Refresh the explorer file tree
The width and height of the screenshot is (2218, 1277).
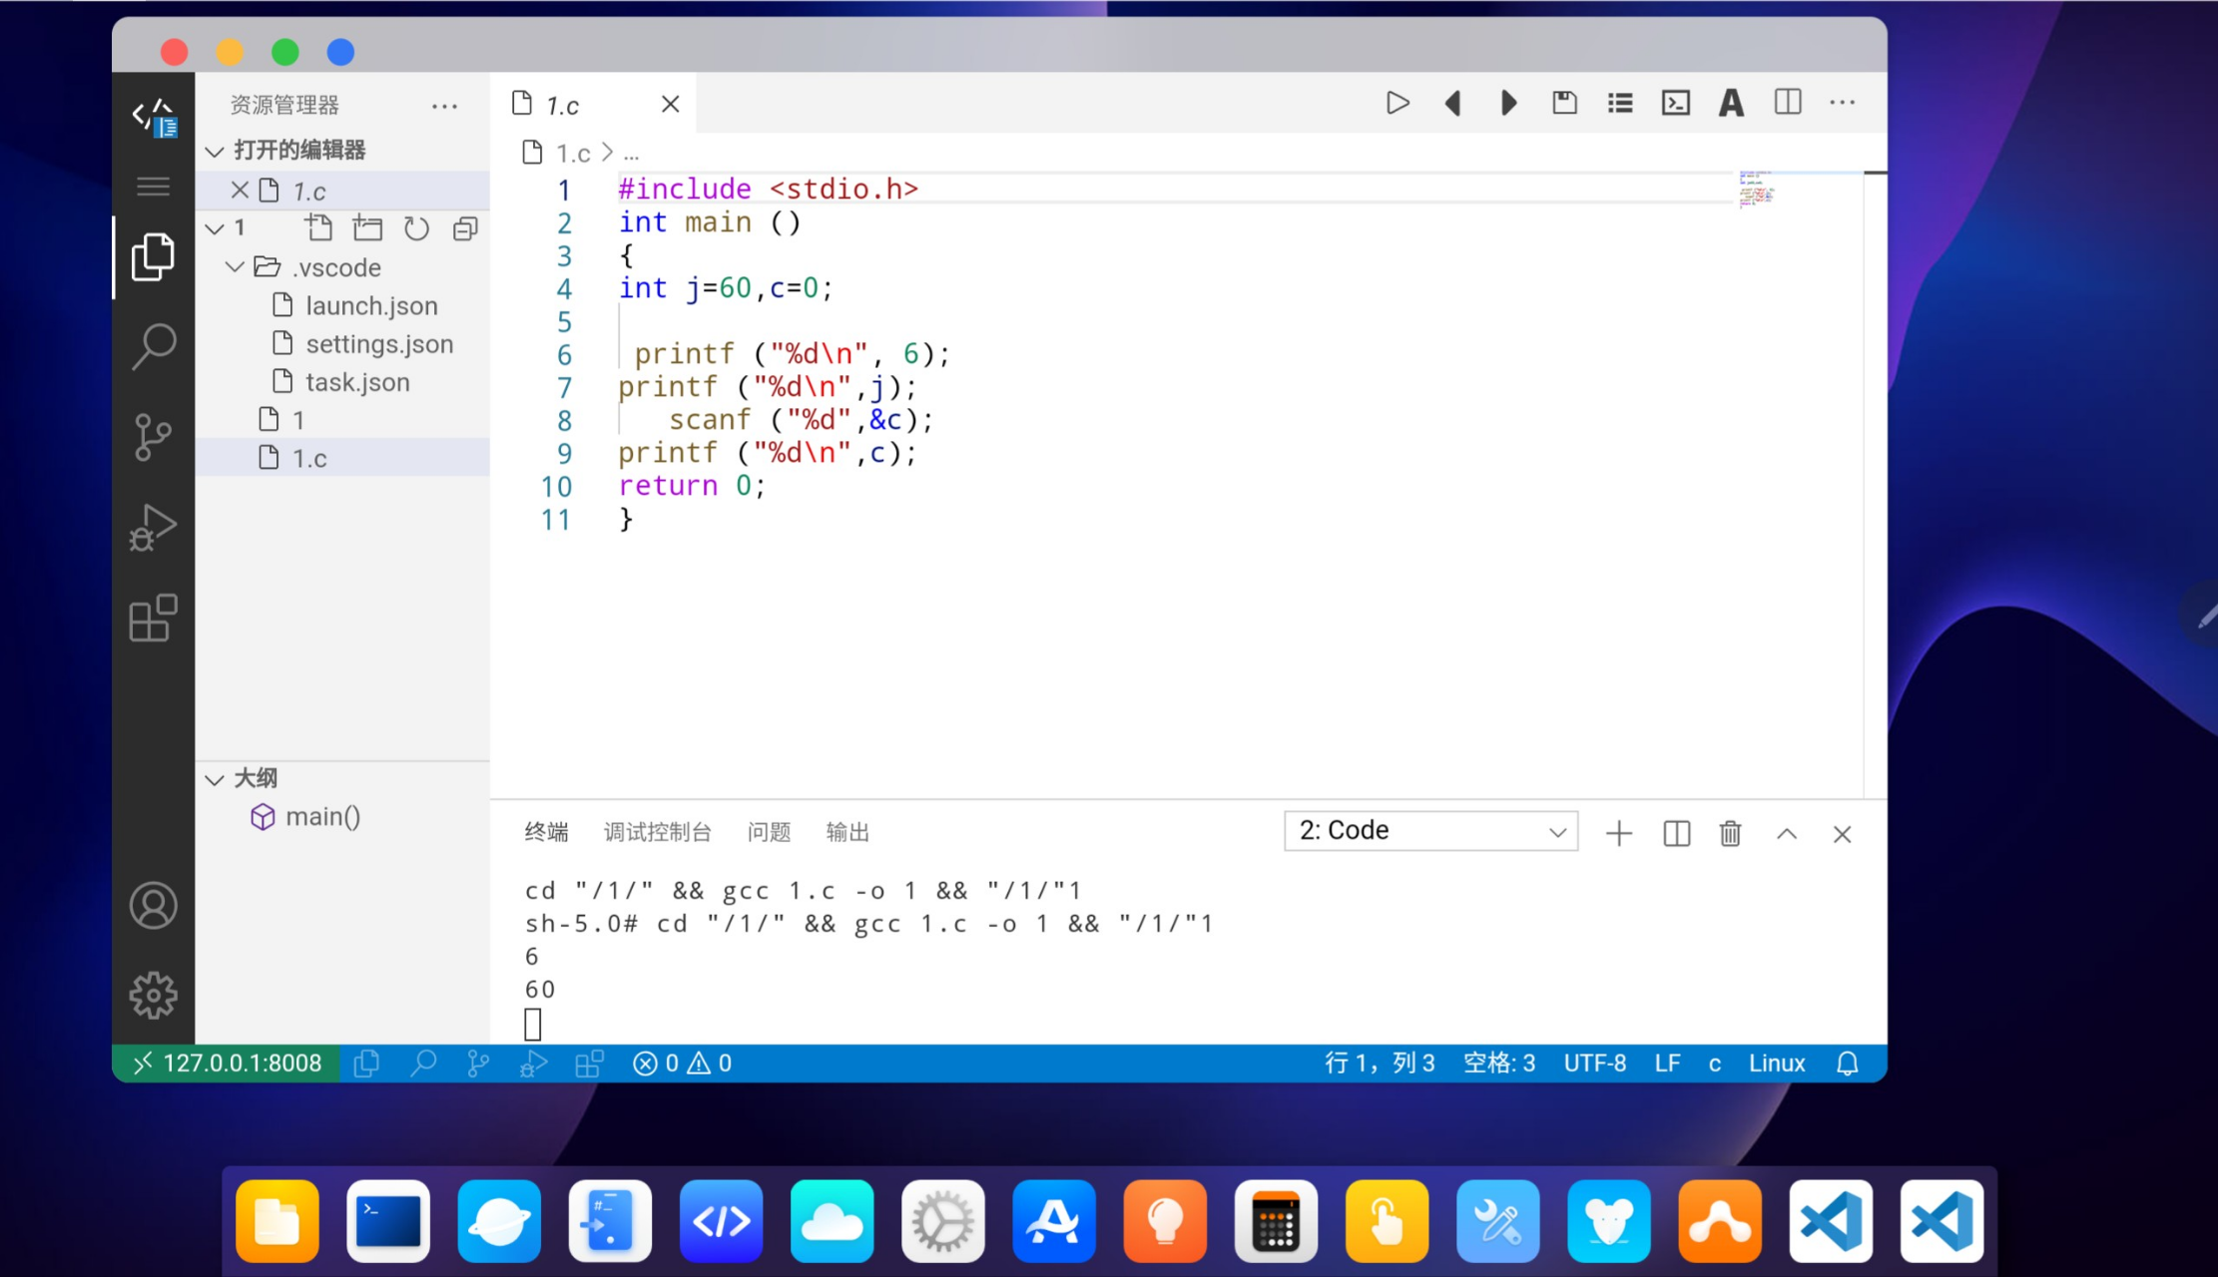tap(416, 228)
